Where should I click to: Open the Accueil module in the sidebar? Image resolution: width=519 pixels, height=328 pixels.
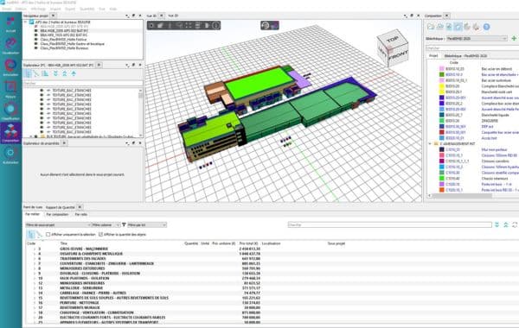(x=10, y=24)
